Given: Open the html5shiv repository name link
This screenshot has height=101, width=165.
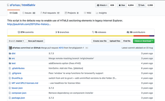Looking at the screenshot, I should (29, 5).
